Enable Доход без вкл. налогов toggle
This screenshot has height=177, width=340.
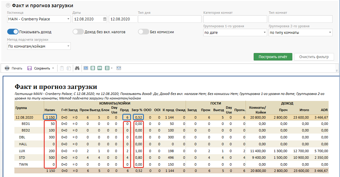click(x=78, y=32)
